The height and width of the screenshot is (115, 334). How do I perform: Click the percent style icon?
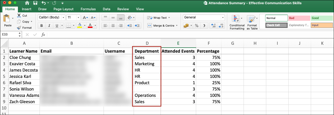[x=197, y=26]
